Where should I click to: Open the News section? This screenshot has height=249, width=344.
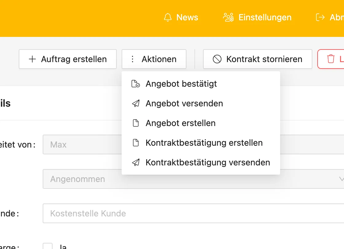tap(181, 17)
